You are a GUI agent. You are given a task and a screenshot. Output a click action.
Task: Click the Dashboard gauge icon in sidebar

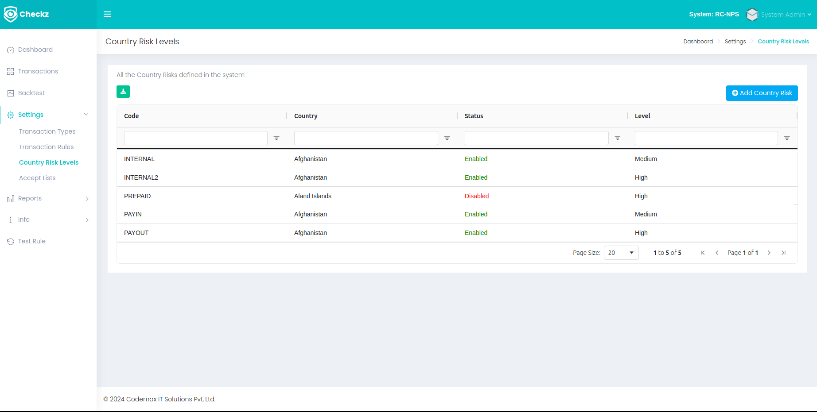(11, 50)
